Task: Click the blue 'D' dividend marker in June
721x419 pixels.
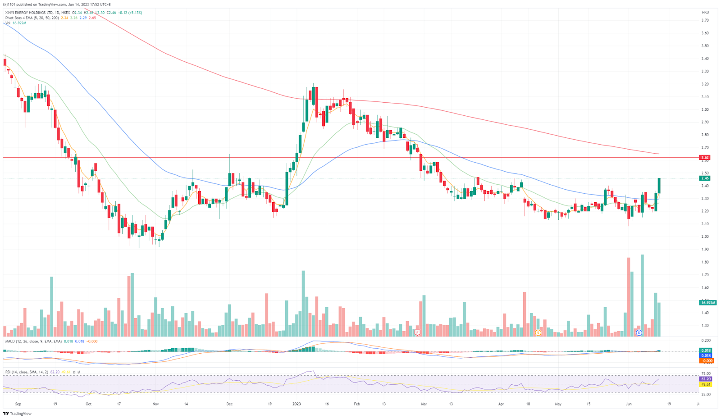Action: (639, 332)
